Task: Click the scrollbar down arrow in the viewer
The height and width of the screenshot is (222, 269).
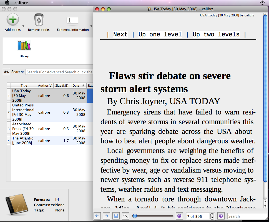Action: pyautogui.click(x=265, y=206)
